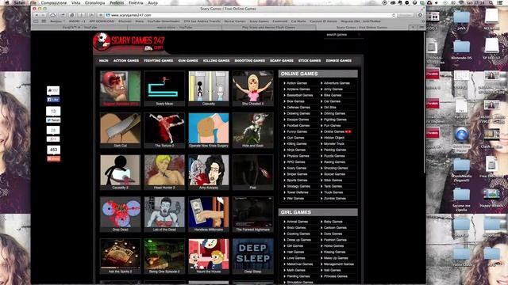Click Adventure Games in Online Games list
The height and width of the screenshot is (285, 508).
tap(337, 83)
